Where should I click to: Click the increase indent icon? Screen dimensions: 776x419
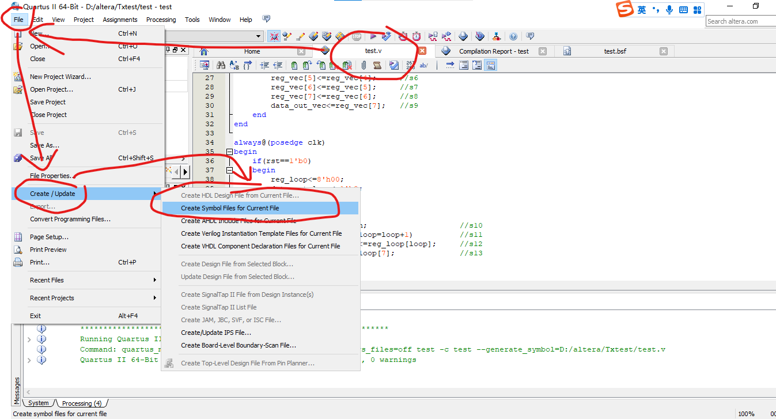pos(264,65)
